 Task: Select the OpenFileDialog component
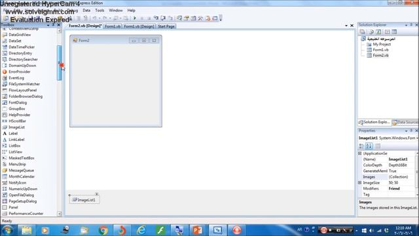pos(21,195)
